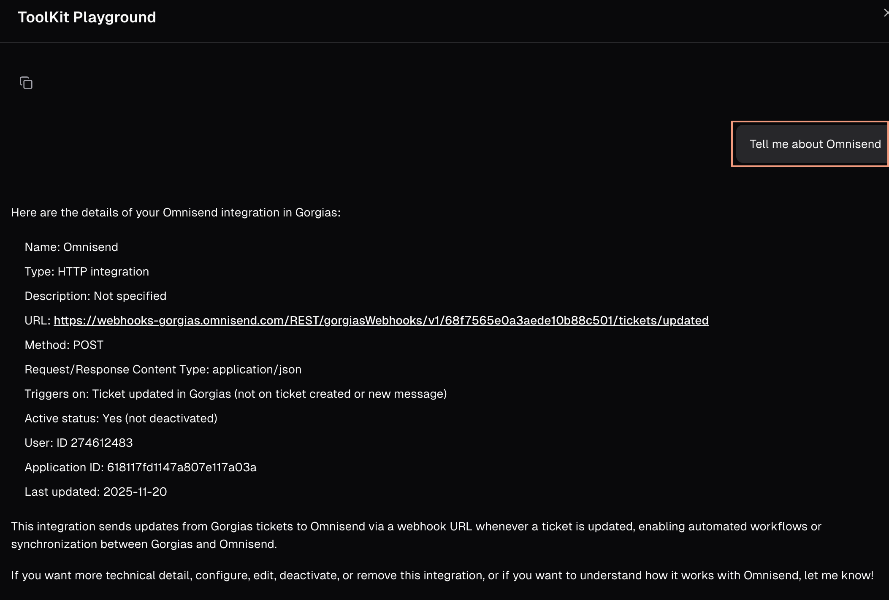Click the copy icon above the conversation
The width and height of the screenshot is (889, 600).
pyautogui.click(x=26, y=83)
